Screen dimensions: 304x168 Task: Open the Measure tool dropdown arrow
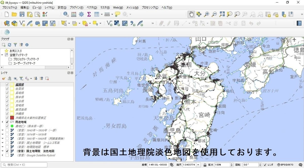tap(112, 14)
